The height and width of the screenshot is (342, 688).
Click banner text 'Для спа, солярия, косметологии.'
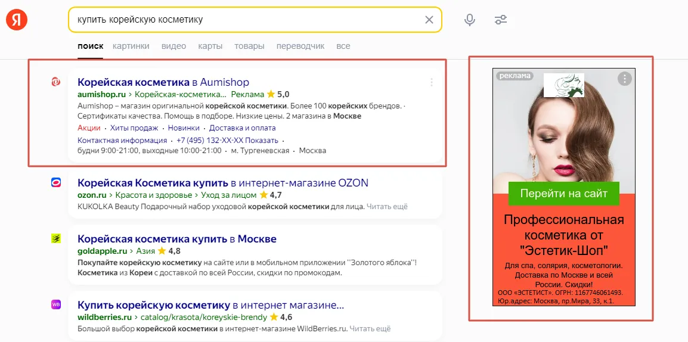564,266
